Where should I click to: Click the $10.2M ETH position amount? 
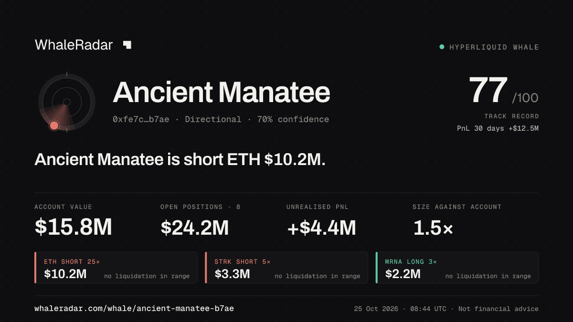(65, 274)
